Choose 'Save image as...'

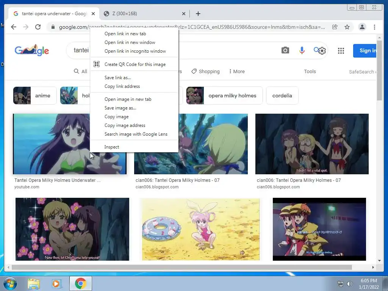tap(134, 108)
